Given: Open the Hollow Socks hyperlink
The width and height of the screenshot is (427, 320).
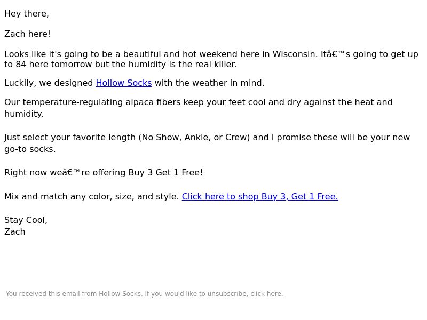Looking at the screenshot, I should (124, 83).
